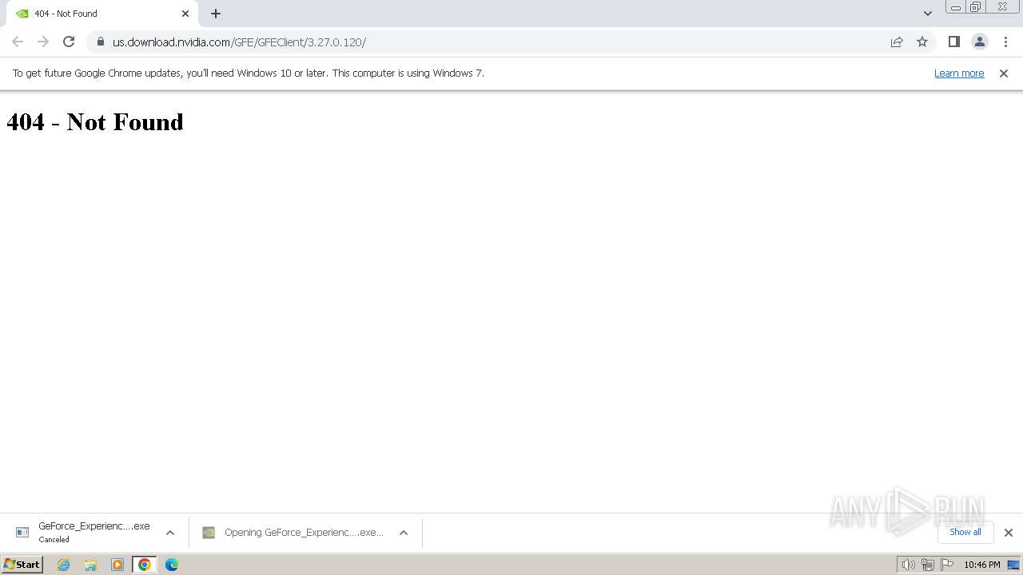Dismiss the Chrome update notice
This screenshot has height=575, width=1023.
[x=1004, y=73]
